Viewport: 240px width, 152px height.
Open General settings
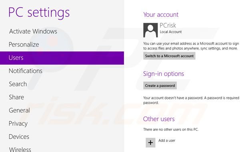tap(19, 111)
